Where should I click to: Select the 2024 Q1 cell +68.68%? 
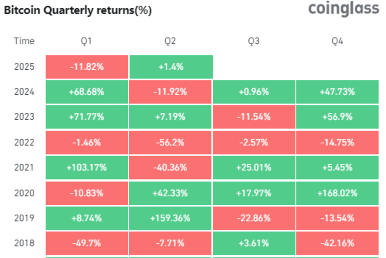(x=87, y=92)
